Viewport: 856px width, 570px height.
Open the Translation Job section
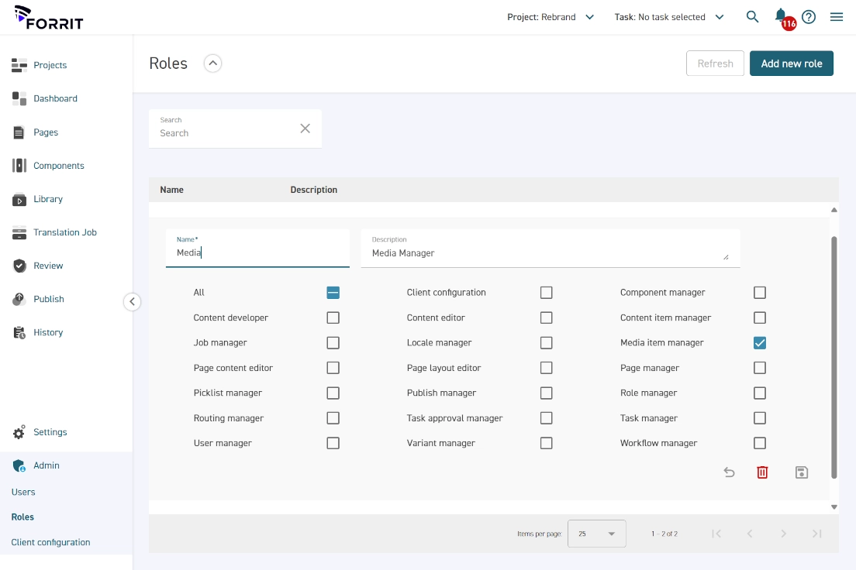(x=64, y=232)
